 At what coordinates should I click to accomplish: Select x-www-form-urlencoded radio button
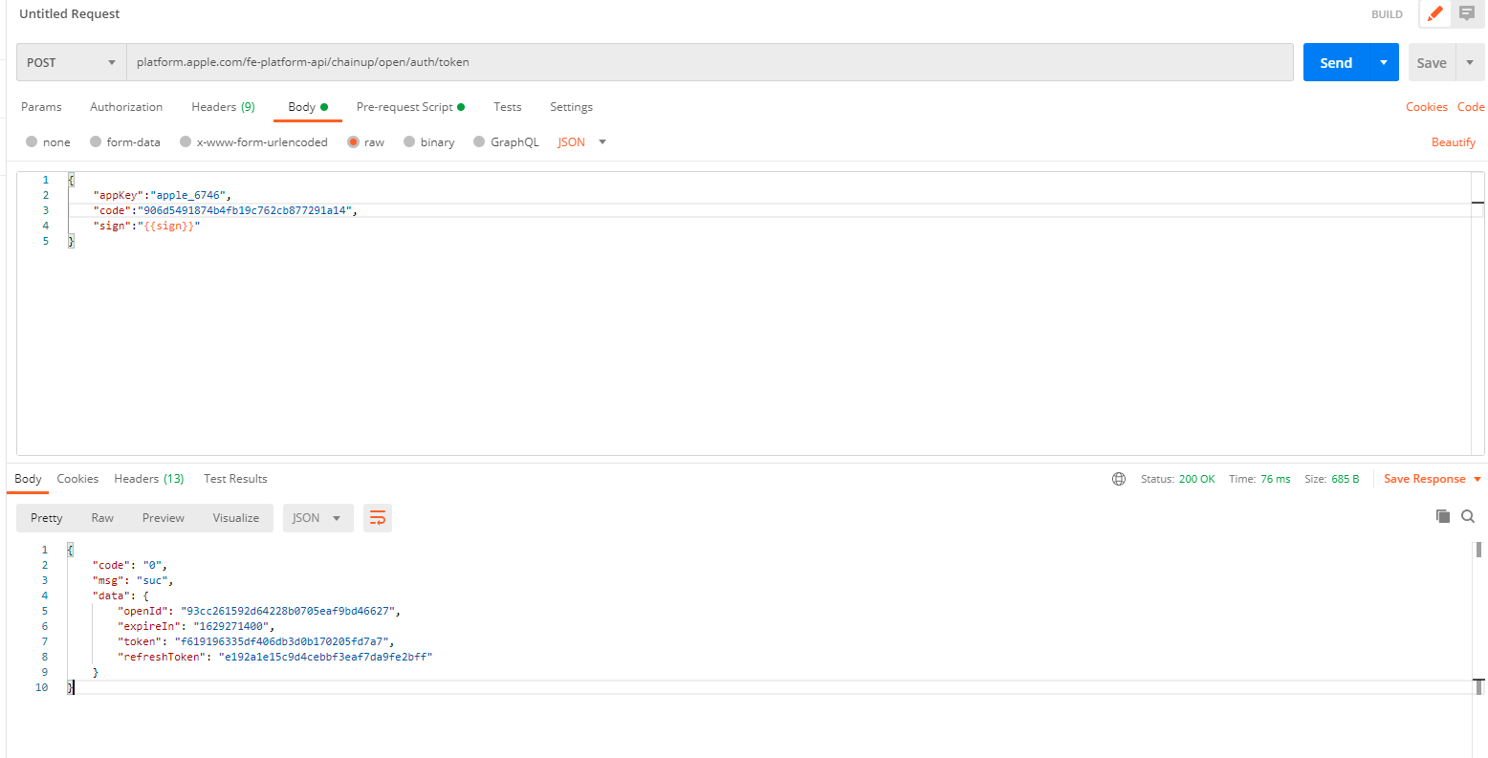[184, 142]
